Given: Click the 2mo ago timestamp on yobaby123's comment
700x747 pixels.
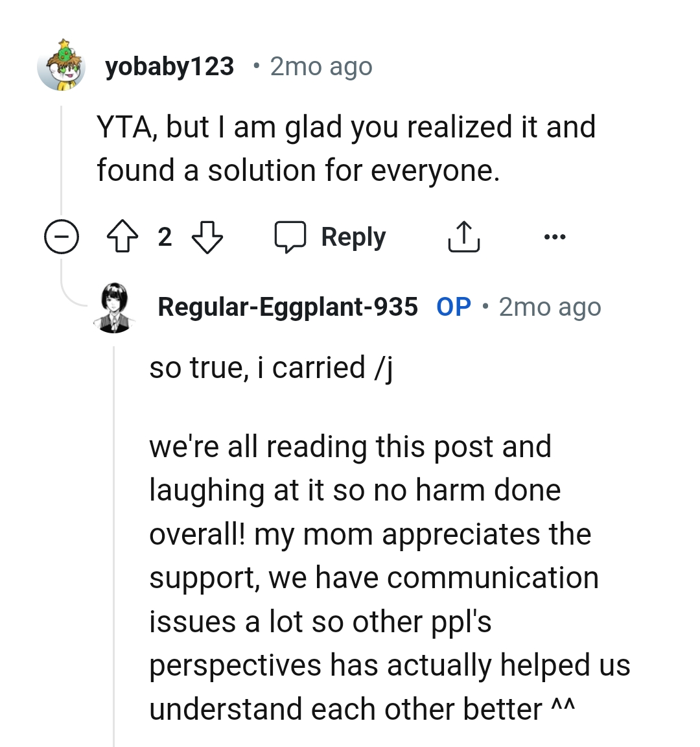Looking at the screenshot, I should (x=320, y=65).
